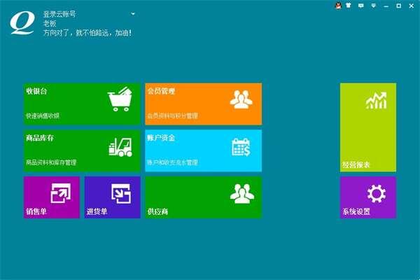Open the 进货单 purchase order tile

(x=112, y=197)
